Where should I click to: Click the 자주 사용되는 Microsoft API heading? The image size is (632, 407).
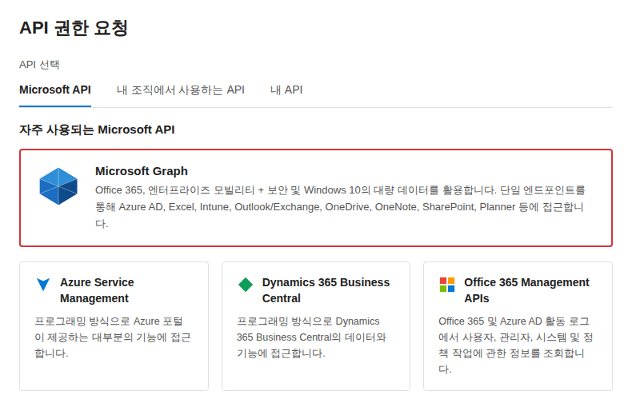97,130
